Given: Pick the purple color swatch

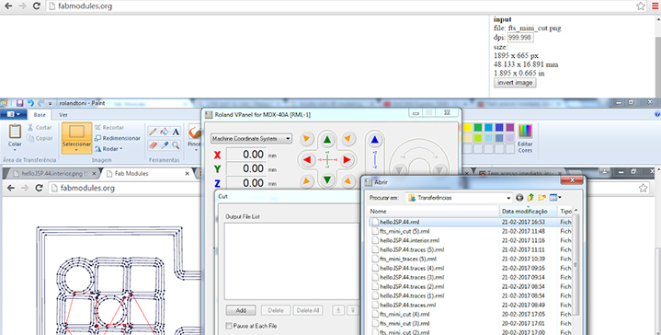Looking at the screenshot, I should point(509,127).
